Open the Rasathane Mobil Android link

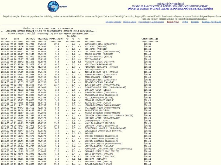pos(212,22)
